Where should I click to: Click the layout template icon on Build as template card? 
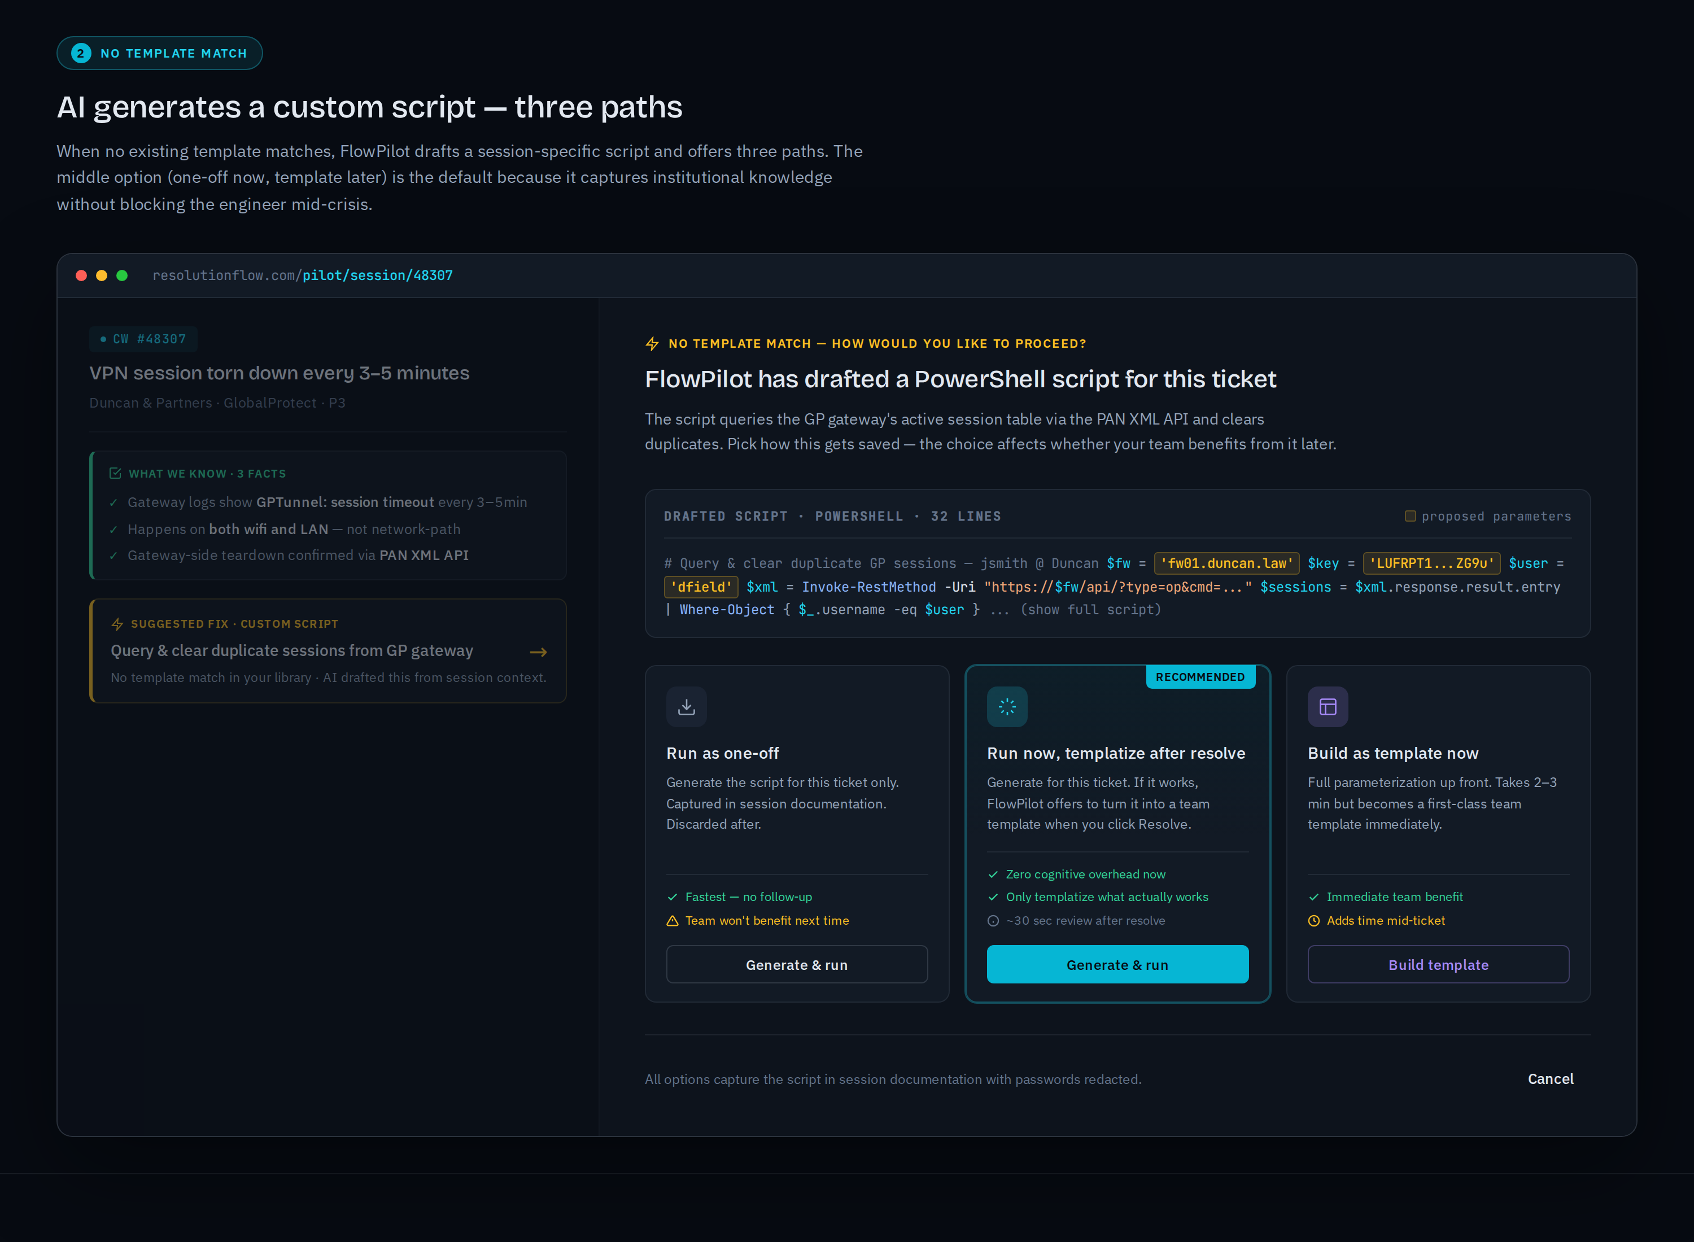tap(1327, 706)
